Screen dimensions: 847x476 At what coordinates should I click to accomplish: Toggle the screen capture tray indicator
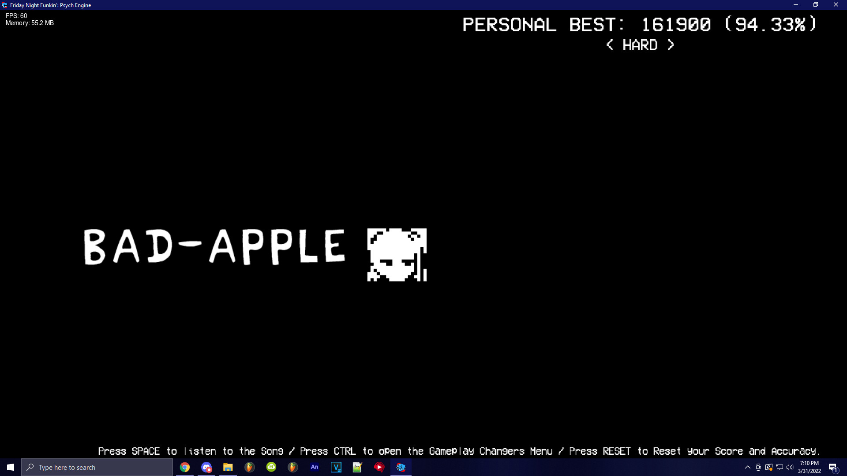pos(758,467)
